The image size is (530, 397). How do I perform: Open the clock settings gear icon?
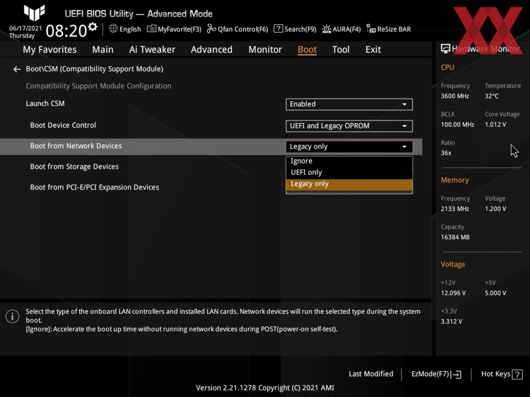(93, 27)
